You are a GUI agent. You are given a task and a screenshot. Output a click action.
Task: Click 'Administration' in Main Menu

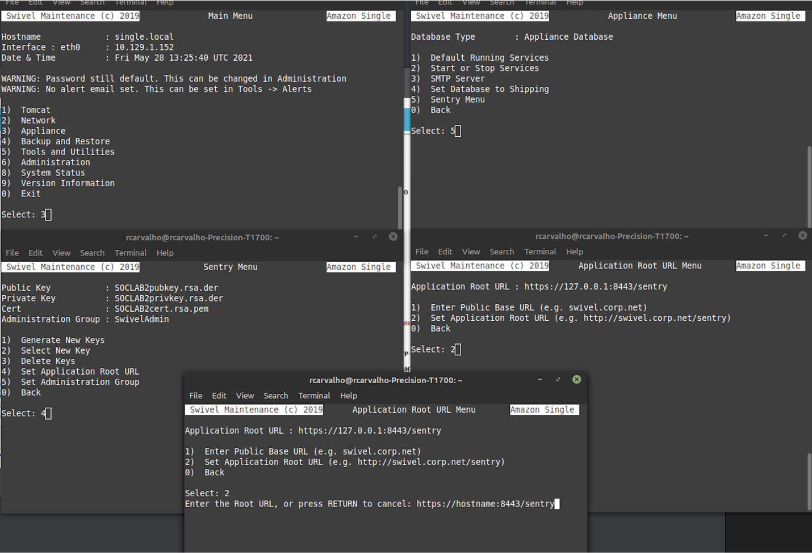(55, 162)
